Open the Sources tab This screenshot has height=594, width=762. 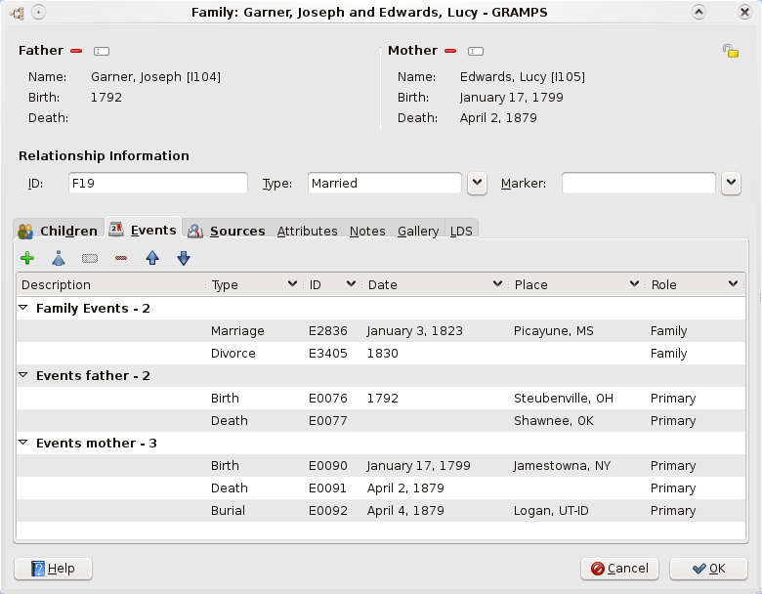[227, 231]
